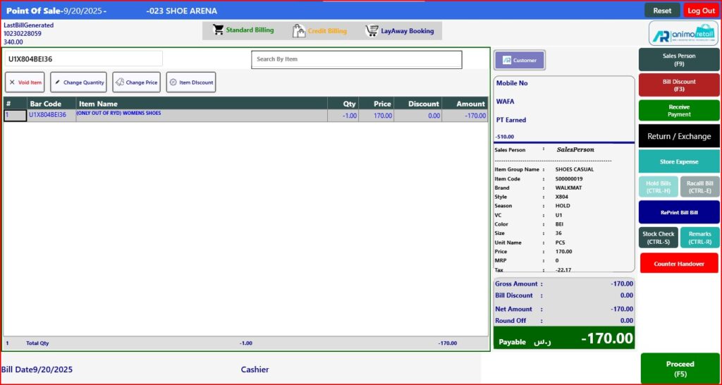Image resolution: width=722 pixels, height=385 pixels.
Task: Click the LayAway Booking cart icon
Action: click(372, 31)
